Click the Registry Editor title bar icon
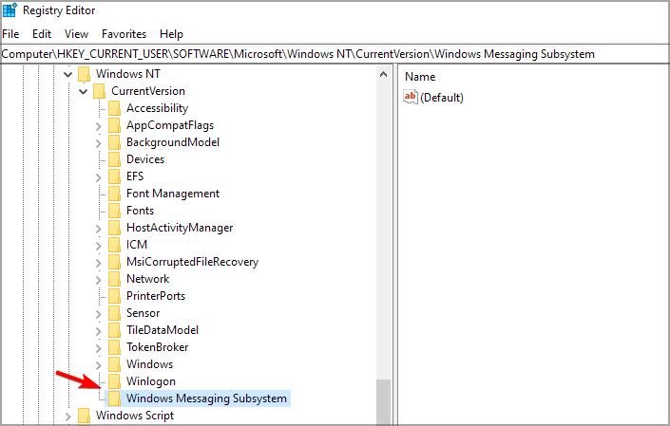670x426 pixels. pos(10,9)
